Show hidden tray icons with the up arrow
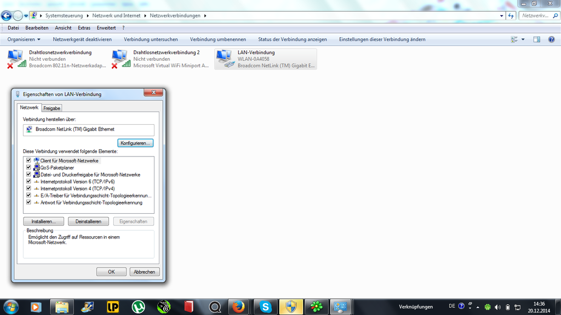 tap(478, 307)
